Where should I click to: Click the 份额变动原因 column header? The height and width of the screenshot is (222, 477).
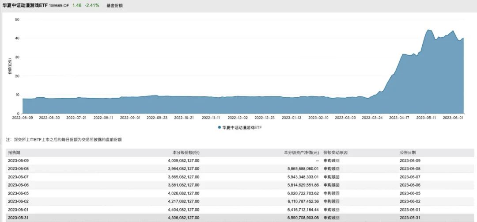pos(335,153)
